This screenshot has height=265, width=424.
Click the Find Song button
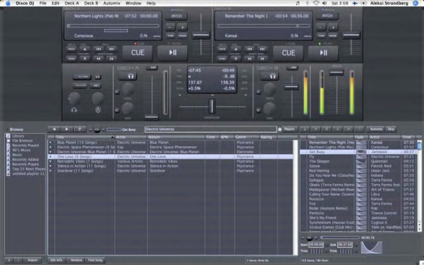[95, 260]
